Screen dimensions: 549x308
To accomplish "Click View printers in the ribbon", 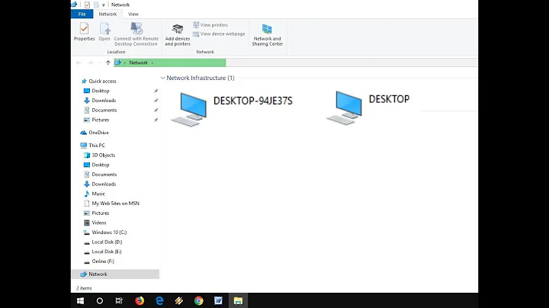I will (213, 25).
